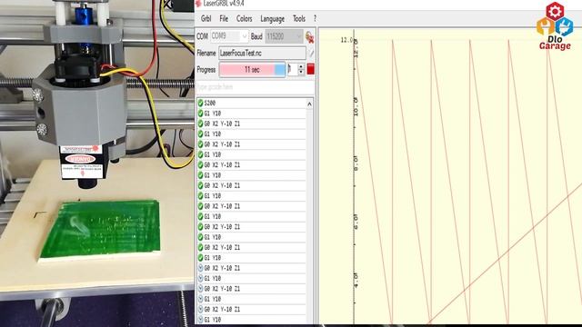582x327 pixels.
Task: Open the Language menu
Action: tap(272, 19)
